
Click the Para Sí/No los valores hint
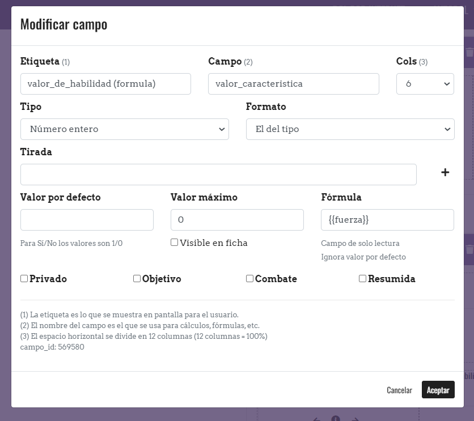click(x=71, y=243)
